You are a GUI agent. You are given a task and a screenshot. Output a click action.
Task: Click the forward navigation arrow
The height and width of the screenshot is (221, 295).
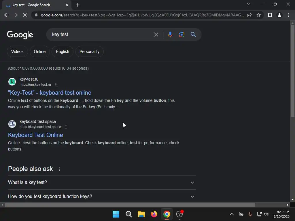tap(16, 15)
